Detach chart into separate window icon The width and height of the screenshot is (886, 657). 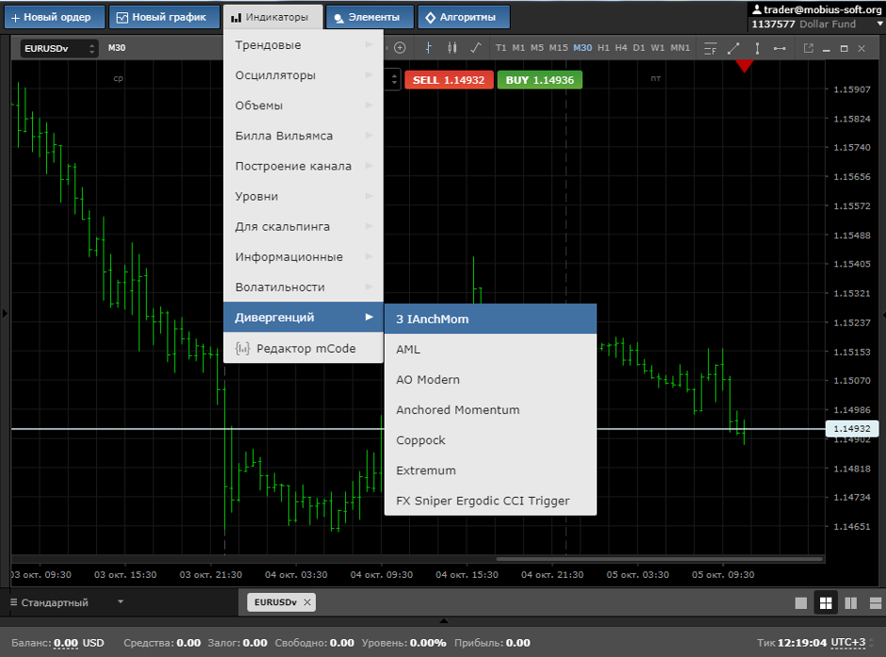809,49
